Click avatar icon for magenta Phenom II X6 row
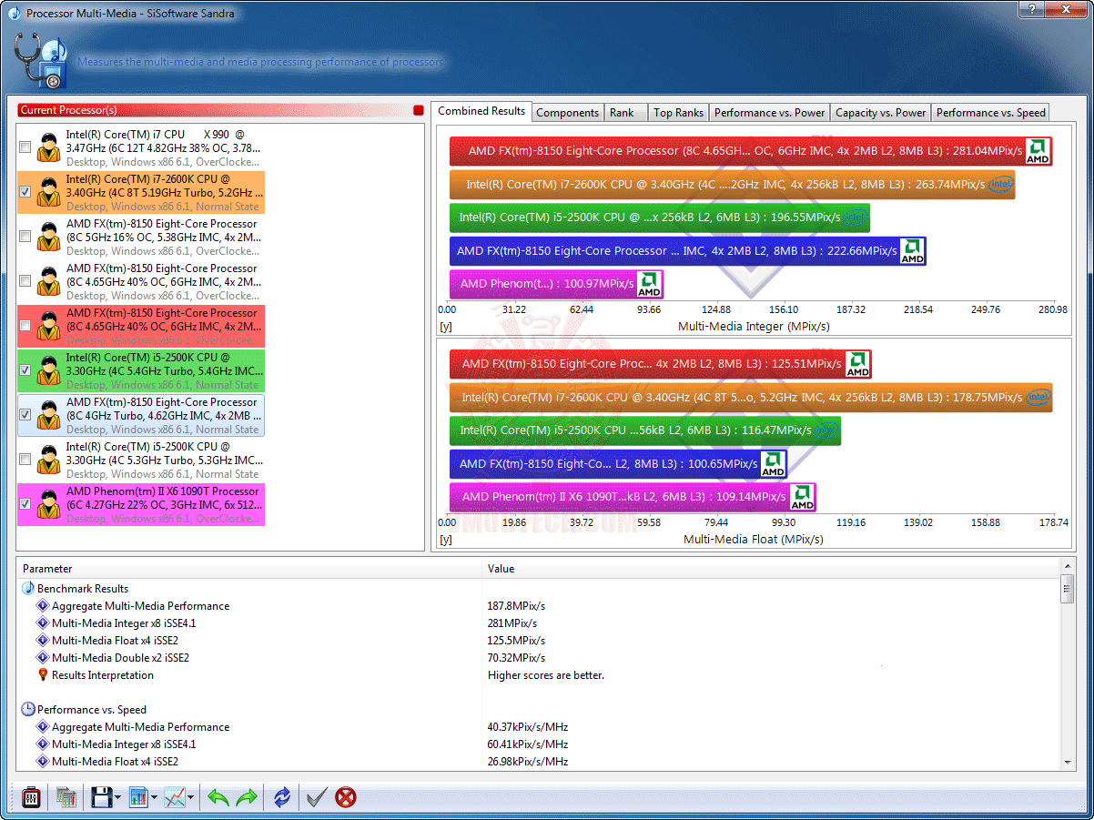Screen dimensions: 1094x820 [48, 504]
